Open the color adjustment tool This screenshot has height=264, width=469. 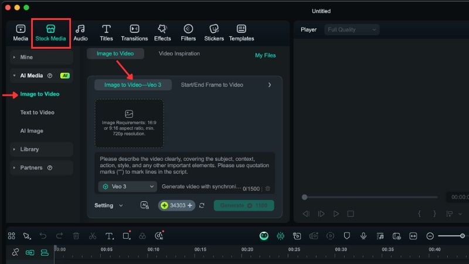click(142, 236)
